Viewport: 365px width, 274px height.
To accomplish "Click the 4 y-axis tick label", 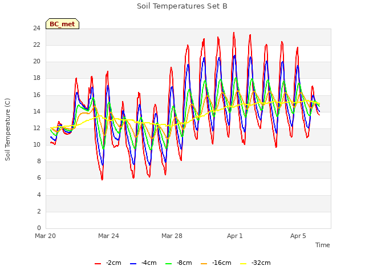I will point(39,195).
